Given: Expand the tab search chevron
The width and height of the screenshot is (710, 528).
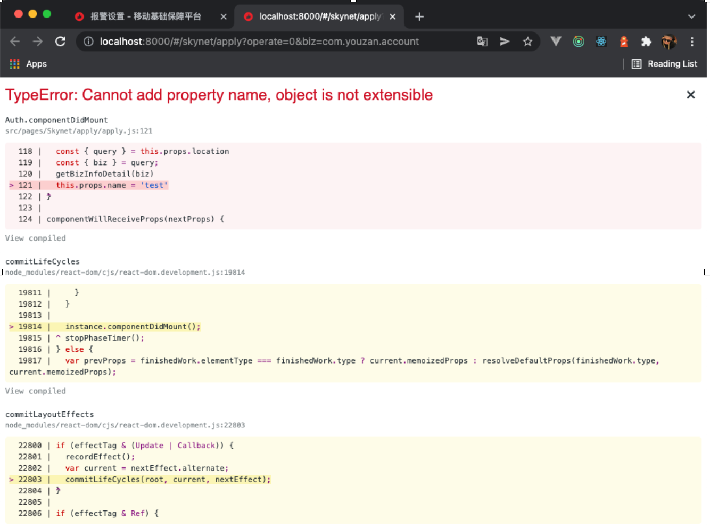Looking at the screenshot, I should (691, 16).
